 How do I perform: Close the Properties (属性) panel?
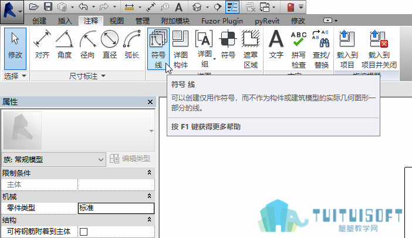click(150, 102)
